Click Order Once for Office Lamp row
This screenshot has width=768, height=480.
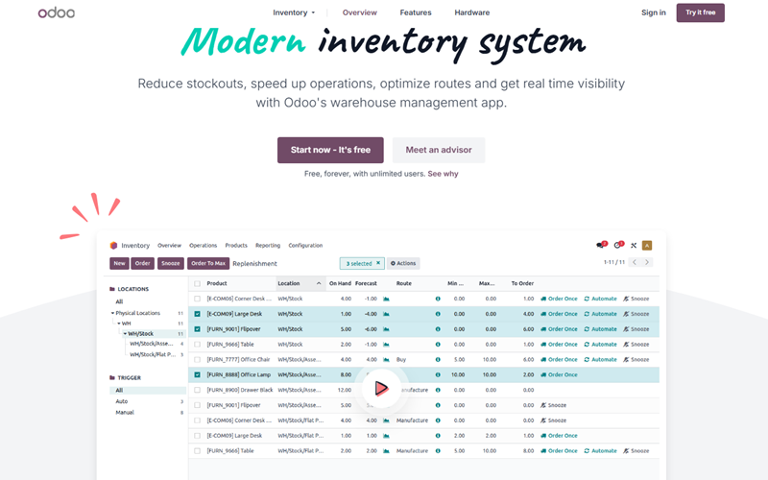(559, 374)
